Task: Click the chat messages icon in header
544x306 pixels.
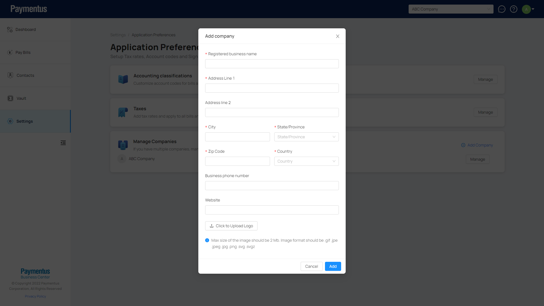Action: (x=501, y=9)
